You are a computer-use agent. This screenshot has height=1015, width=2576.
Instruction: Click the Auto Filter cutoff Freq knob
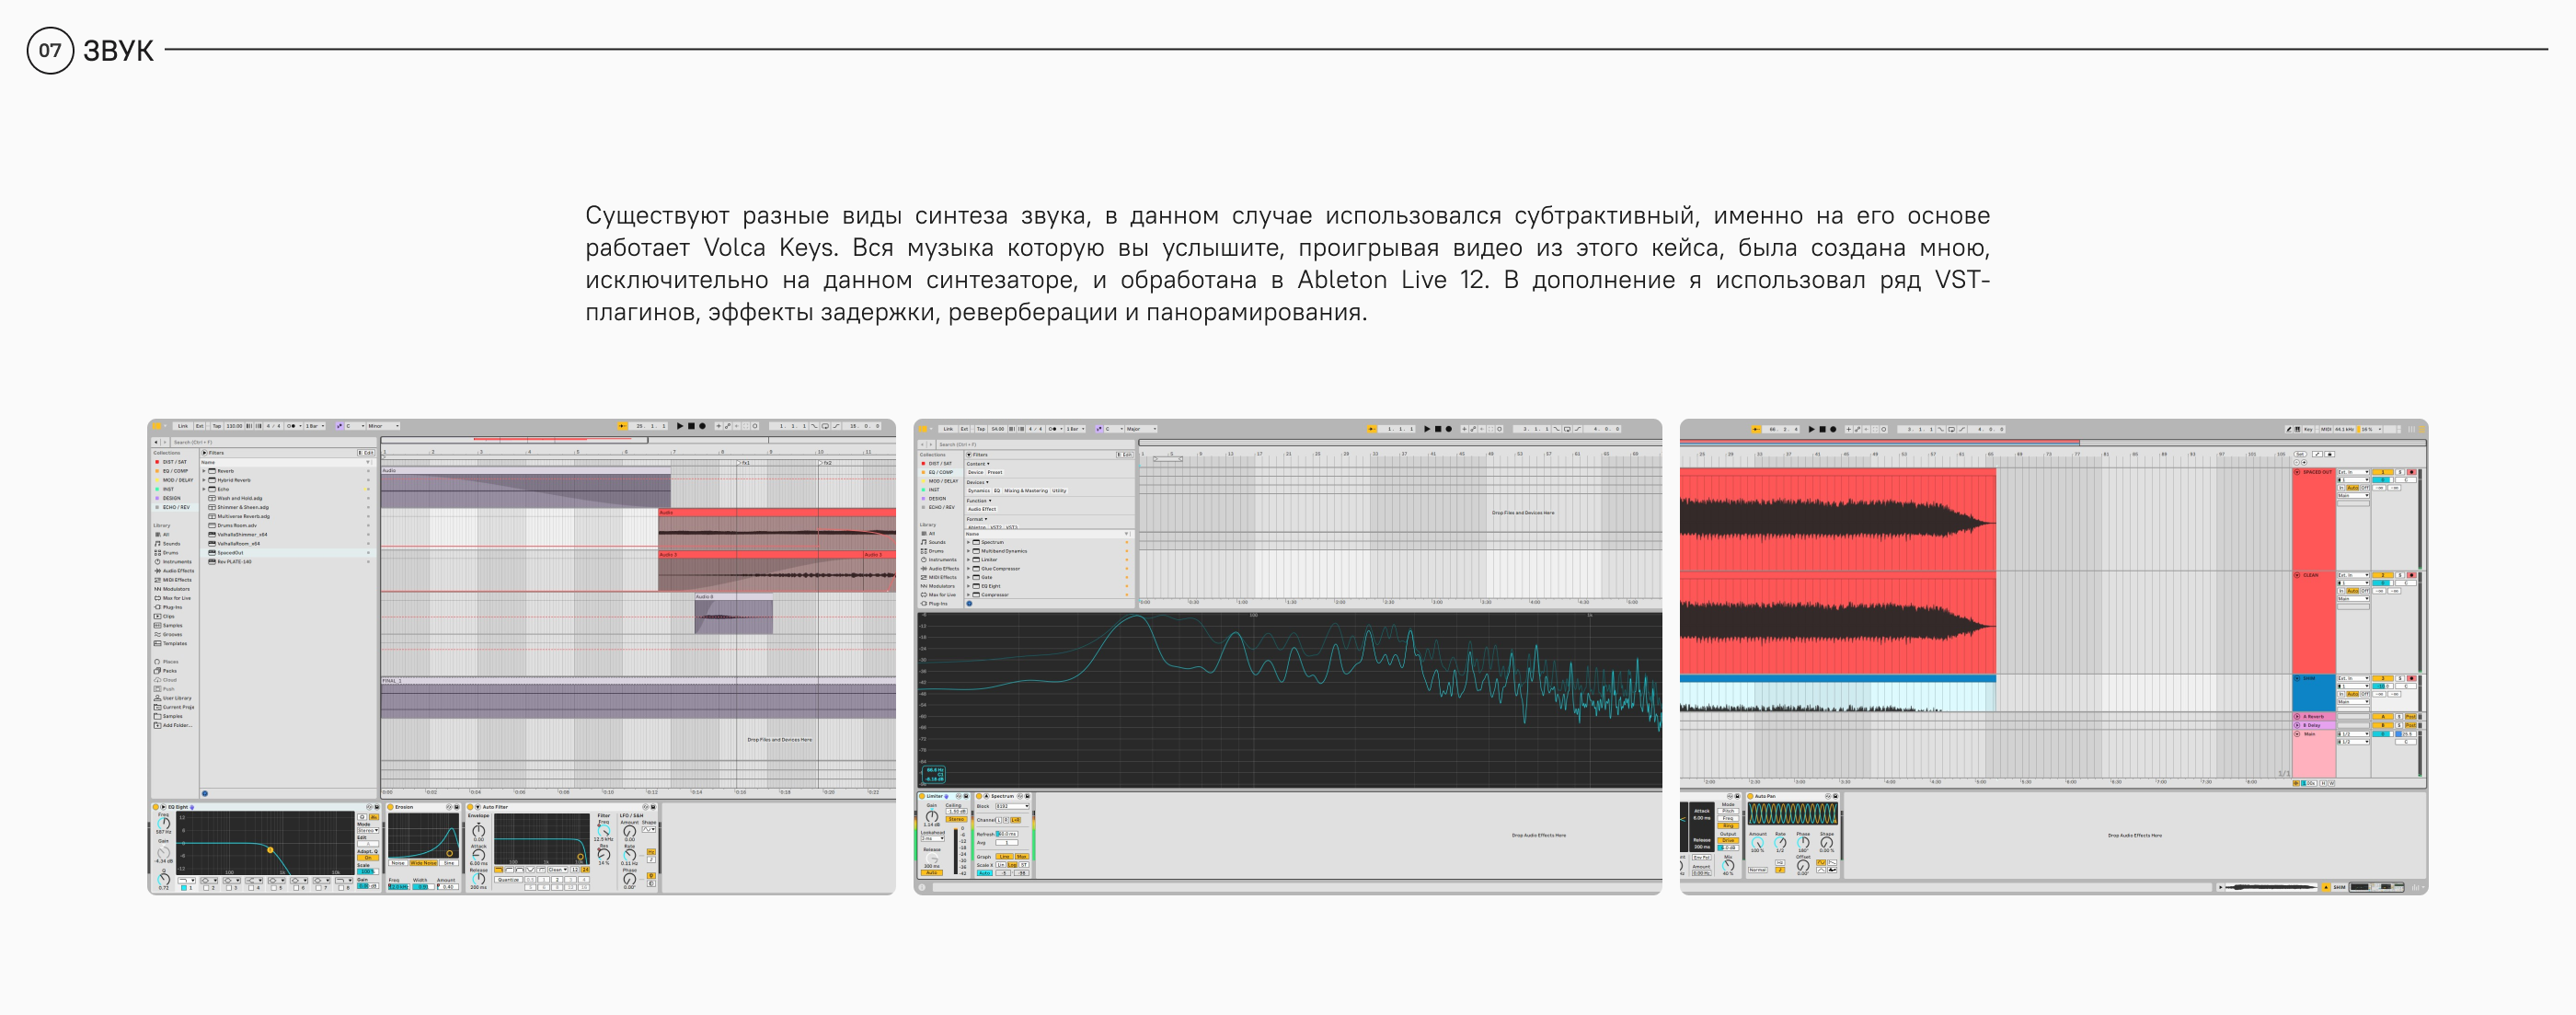click(x=604, y=830)
